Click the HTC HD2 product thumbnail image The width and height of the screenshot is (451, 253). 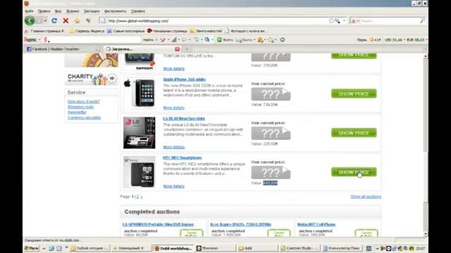[x=140, y=171]
